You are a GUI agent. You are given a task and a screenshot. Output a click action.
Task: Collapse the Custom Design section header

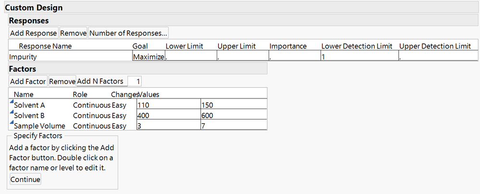tap(242, 7)
